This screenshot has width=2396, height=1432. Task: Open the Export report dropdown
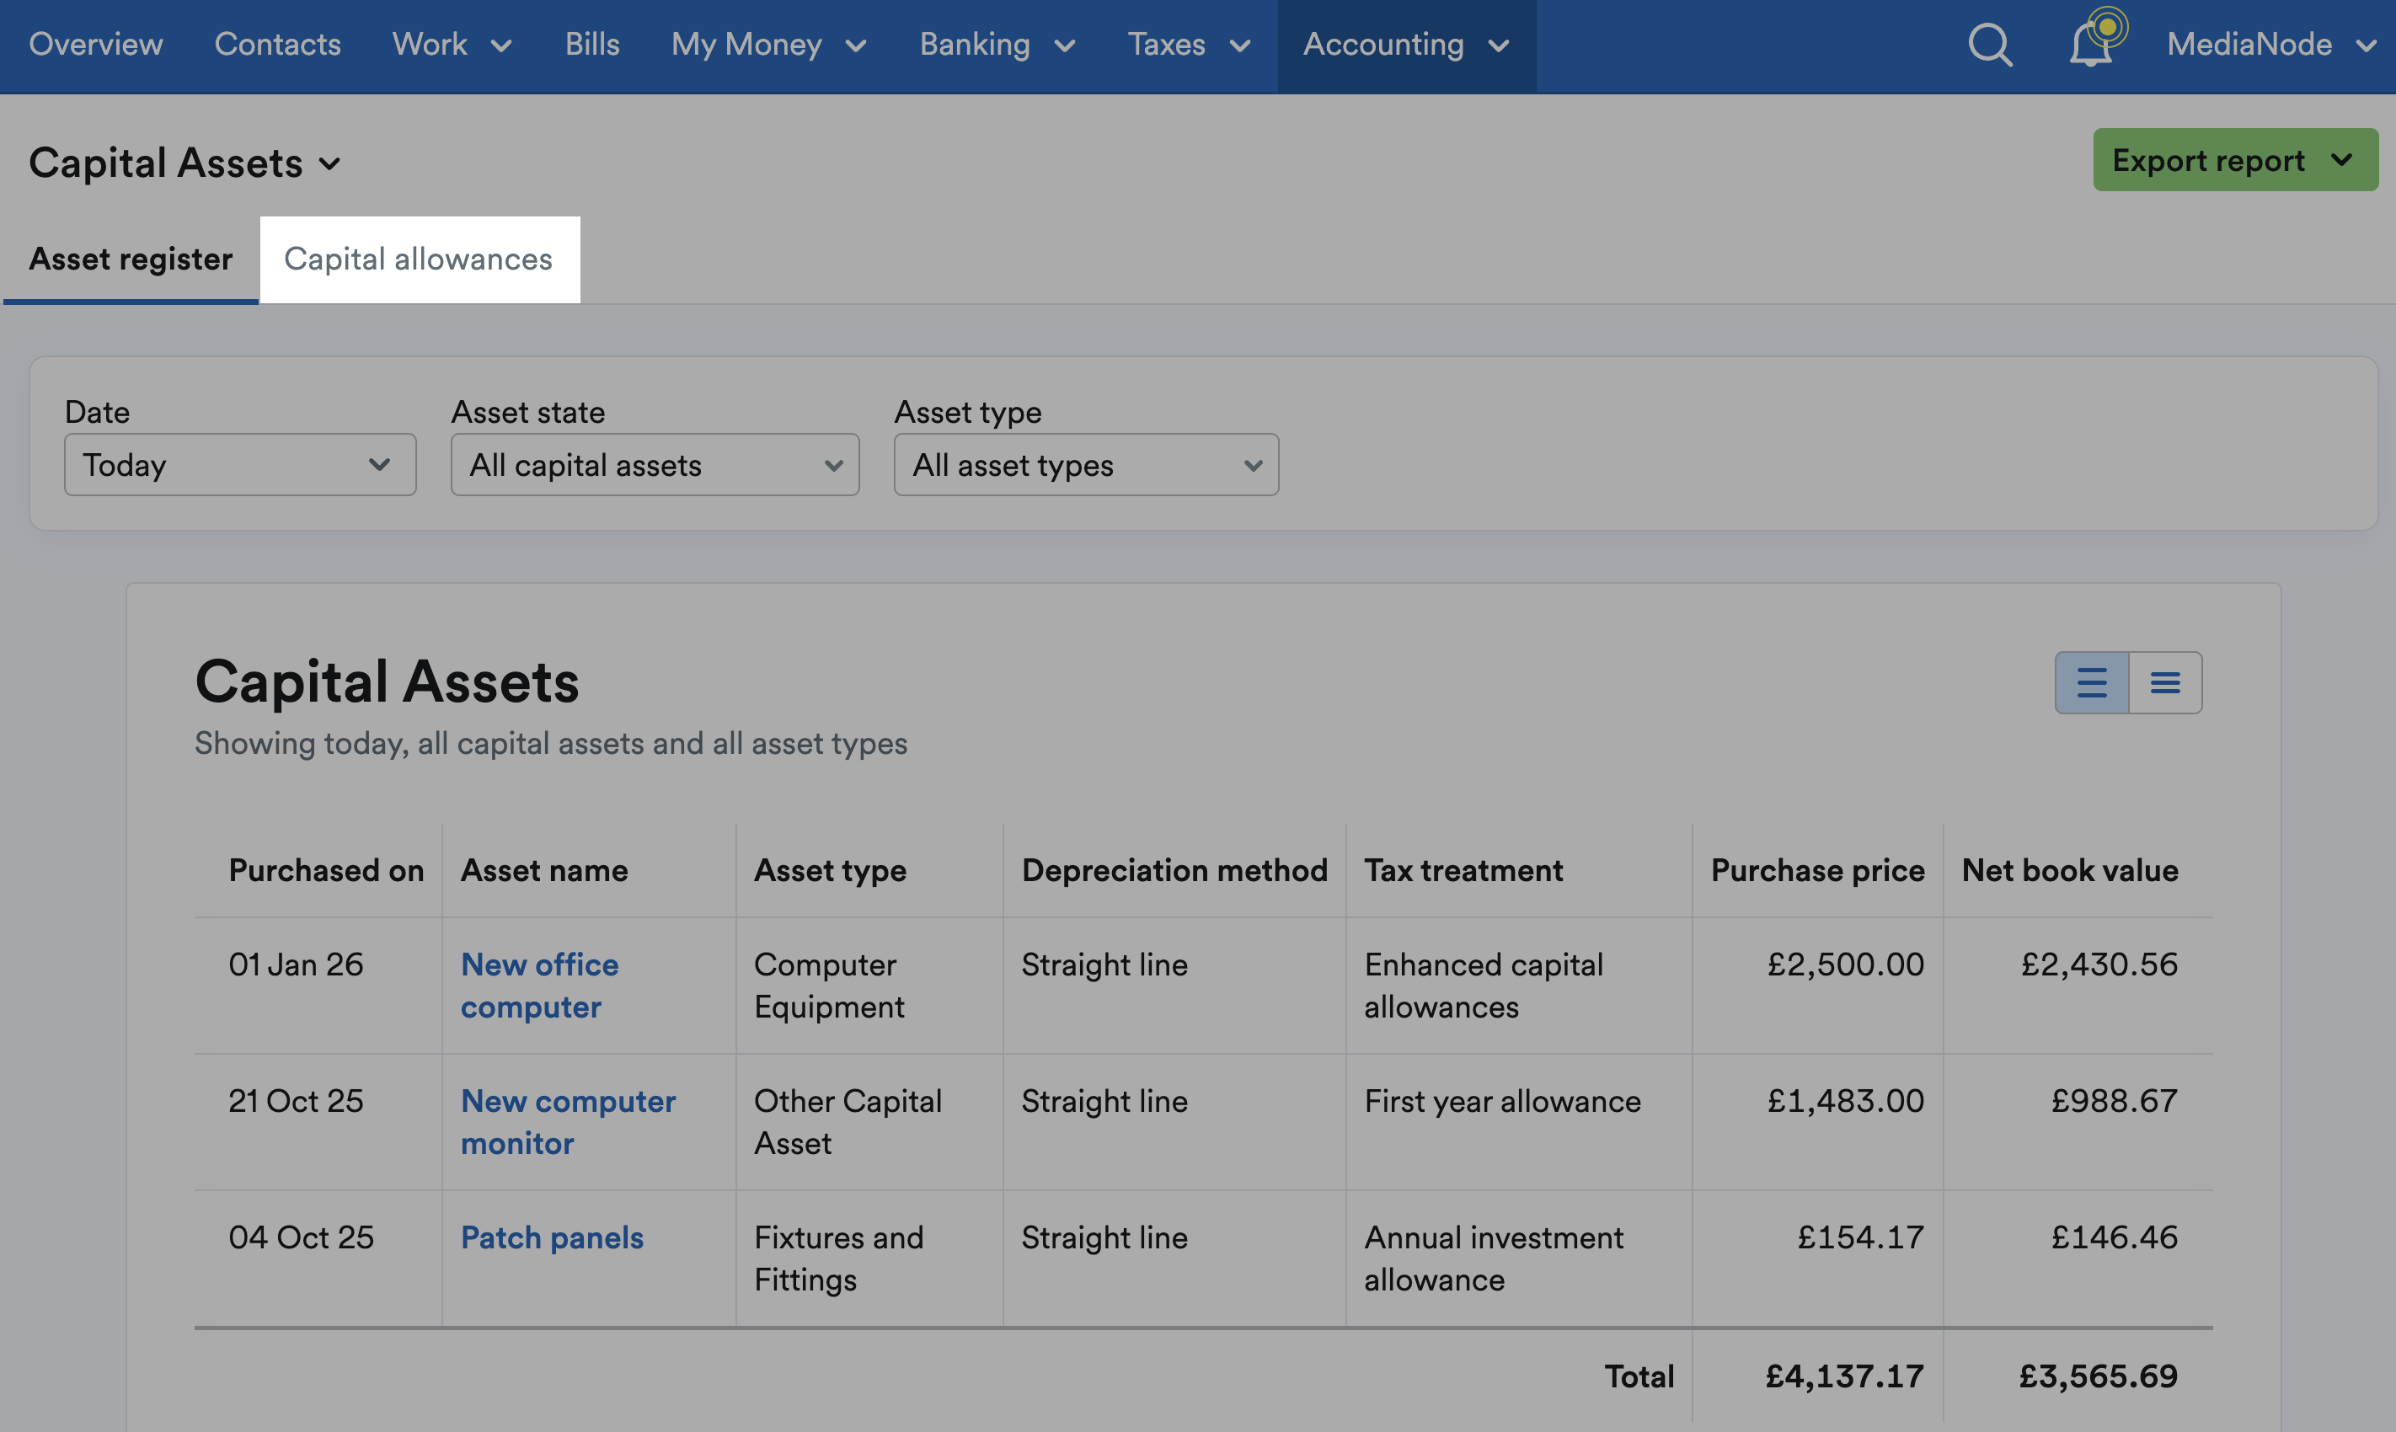point(2235,160)
